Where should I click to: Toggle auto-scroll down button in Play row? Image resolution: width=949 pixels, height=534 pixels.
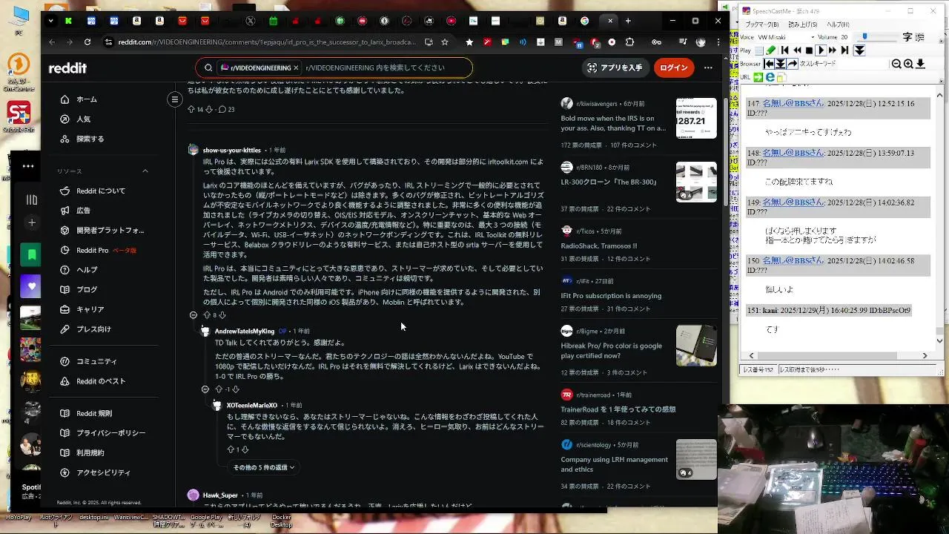[x=859, y=50]
